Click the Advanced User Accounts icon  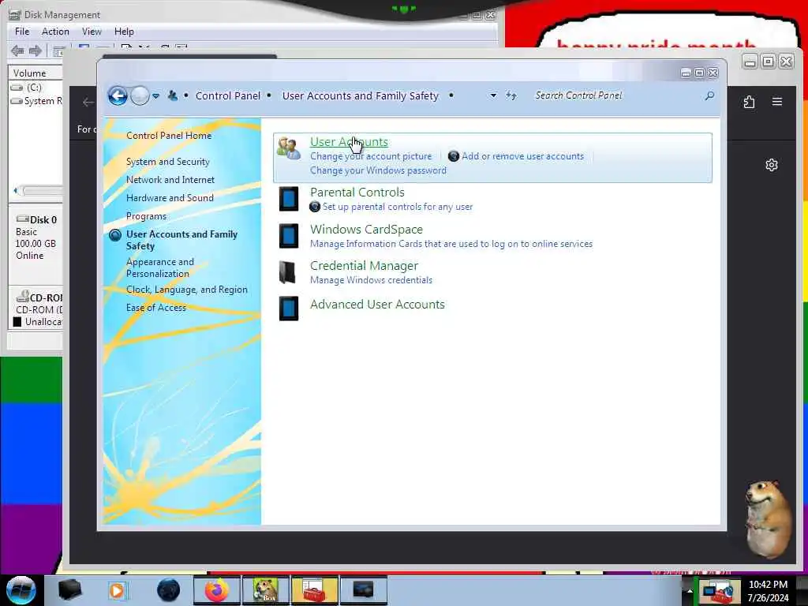click(x=289, y=309)
